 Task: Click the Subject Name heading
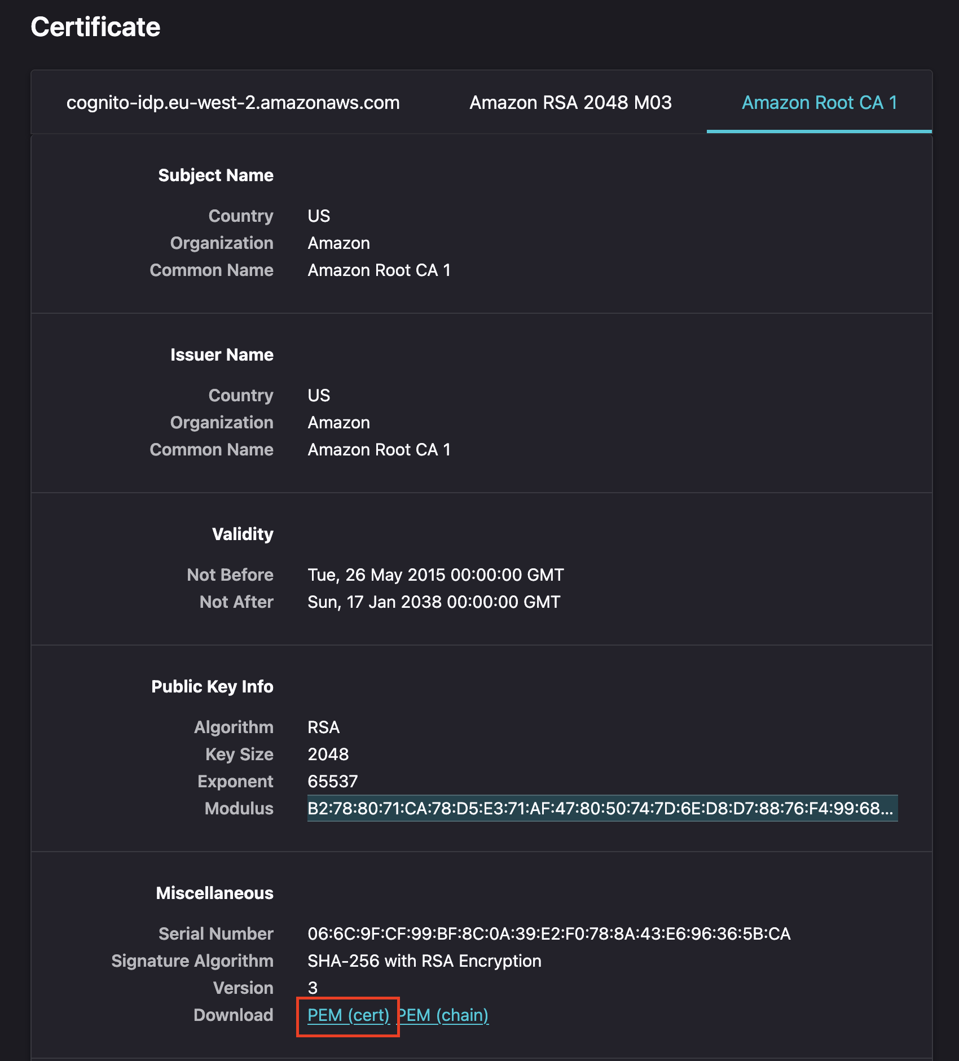pos(215,176)
